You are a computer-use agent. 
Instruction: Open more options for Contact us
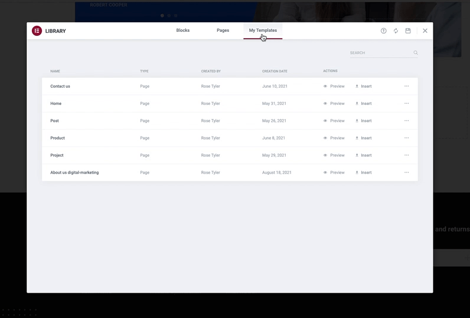pos(406,86)
